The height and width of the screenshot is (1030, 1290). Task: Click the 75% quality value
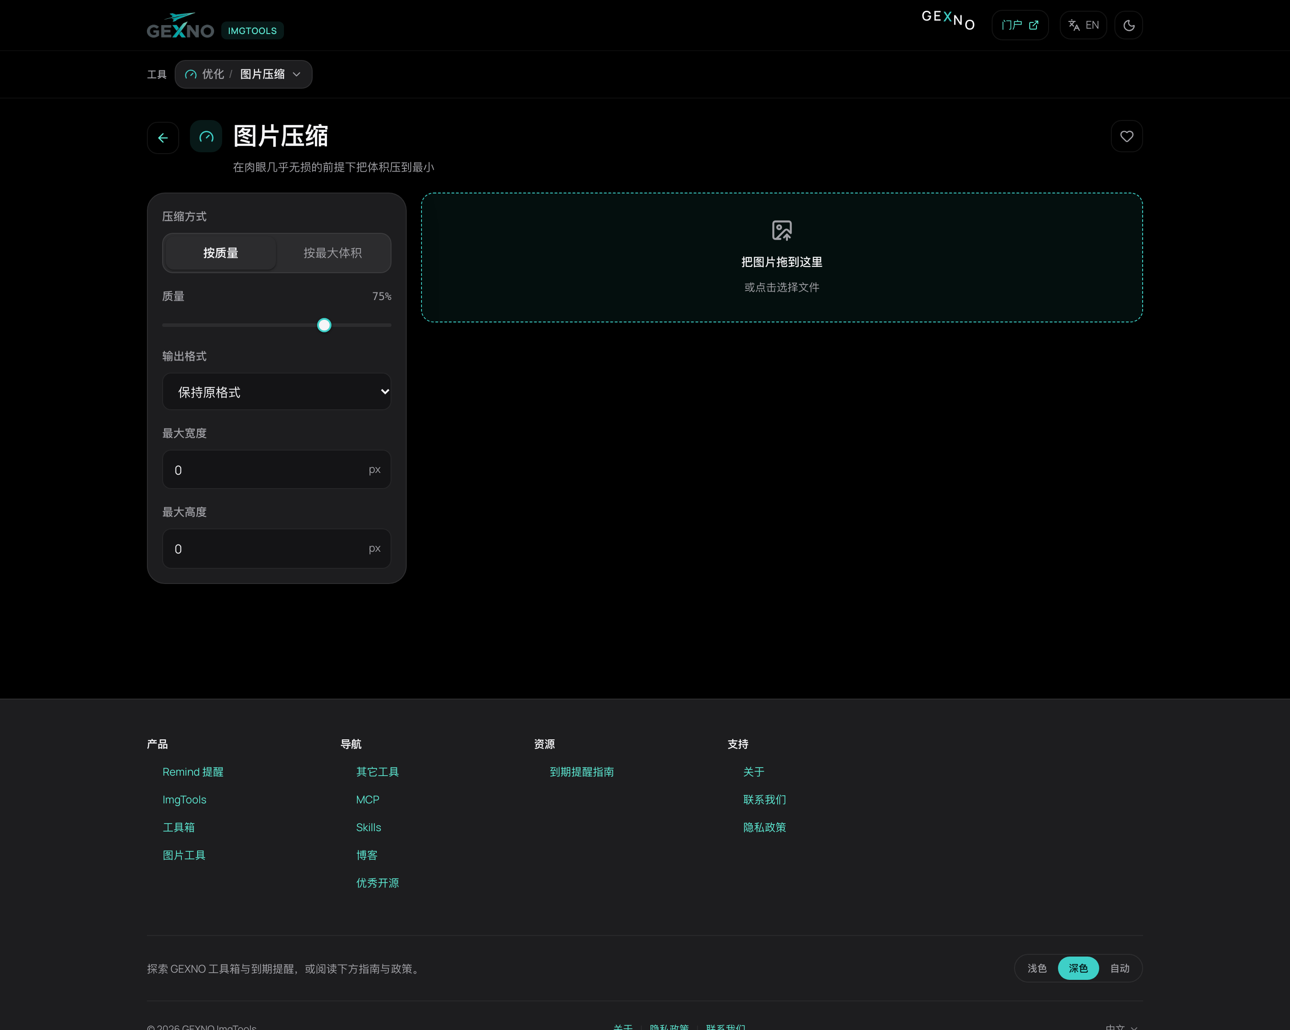[x=382, y=296]
